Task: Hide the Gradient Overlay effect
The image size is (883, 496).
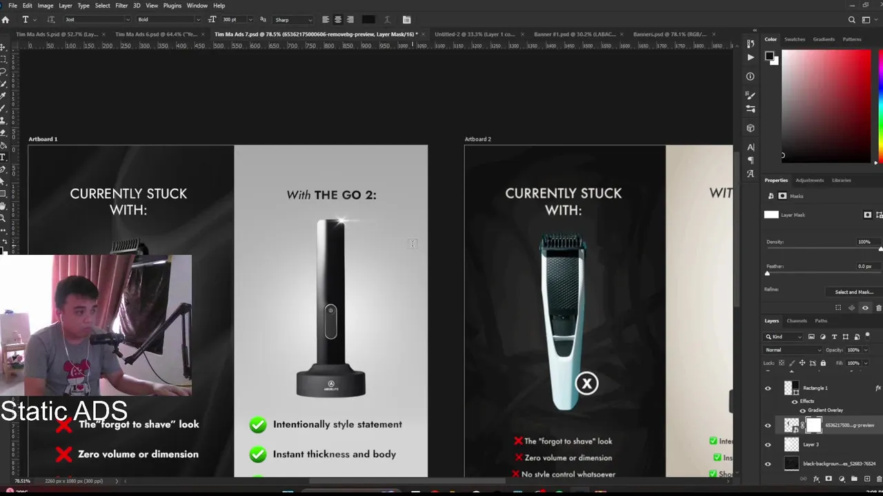Action: coord(802,410)
